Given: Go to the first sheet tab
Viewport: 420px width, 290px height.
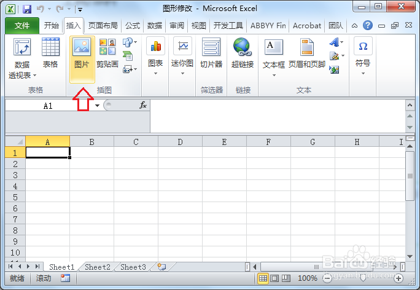Looking at the screenshot, I should coord(10,267).
